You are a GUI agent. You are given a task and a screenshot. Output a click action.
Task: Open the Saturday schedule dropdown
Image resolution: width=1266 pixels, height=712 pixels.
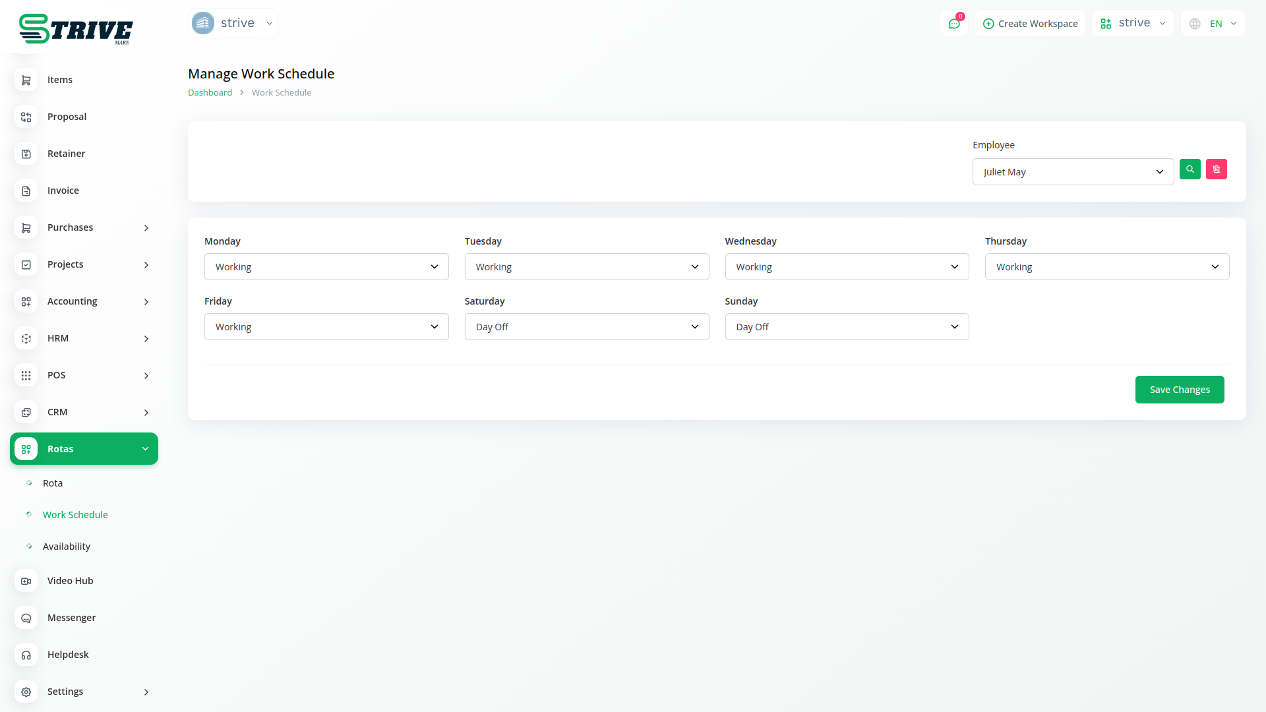pos(586,327)
